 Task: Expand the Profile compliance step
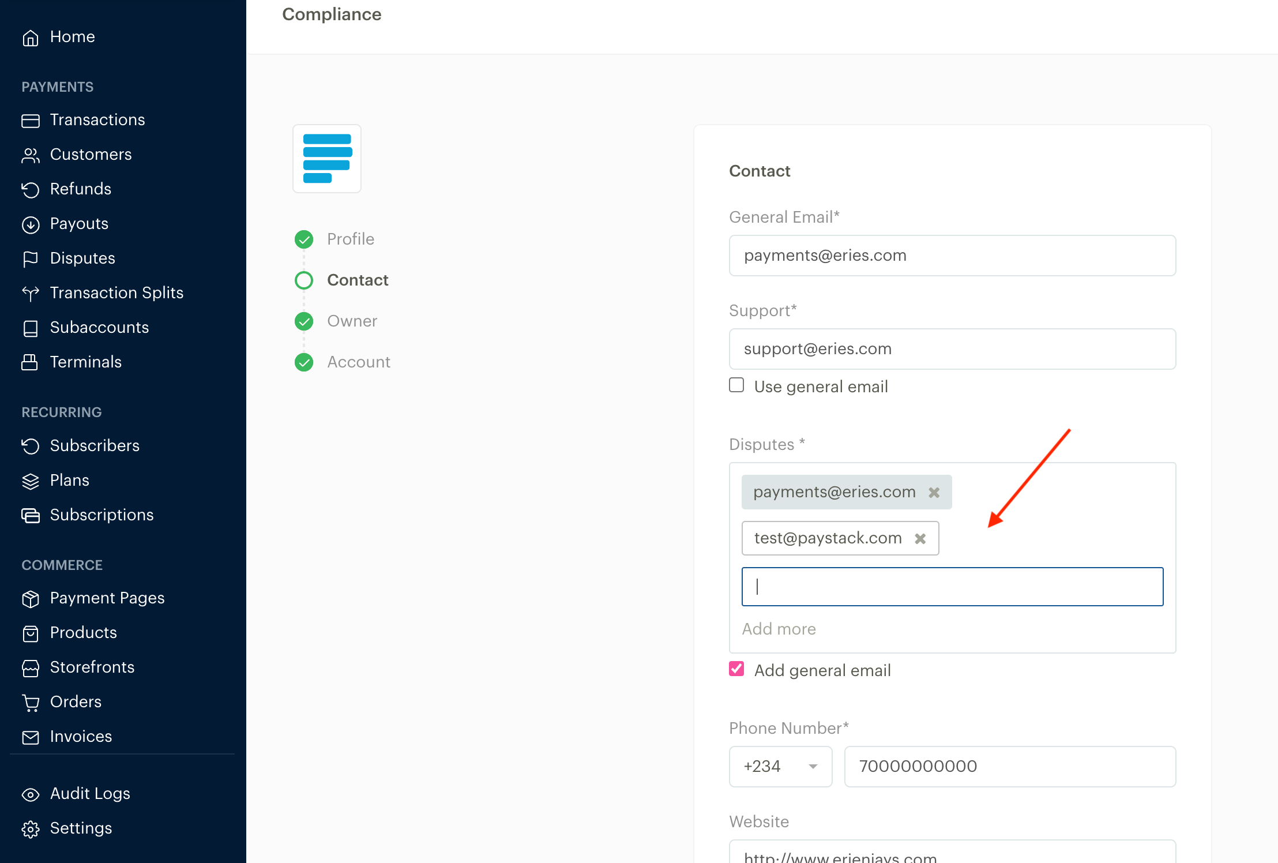coord(349,239)
